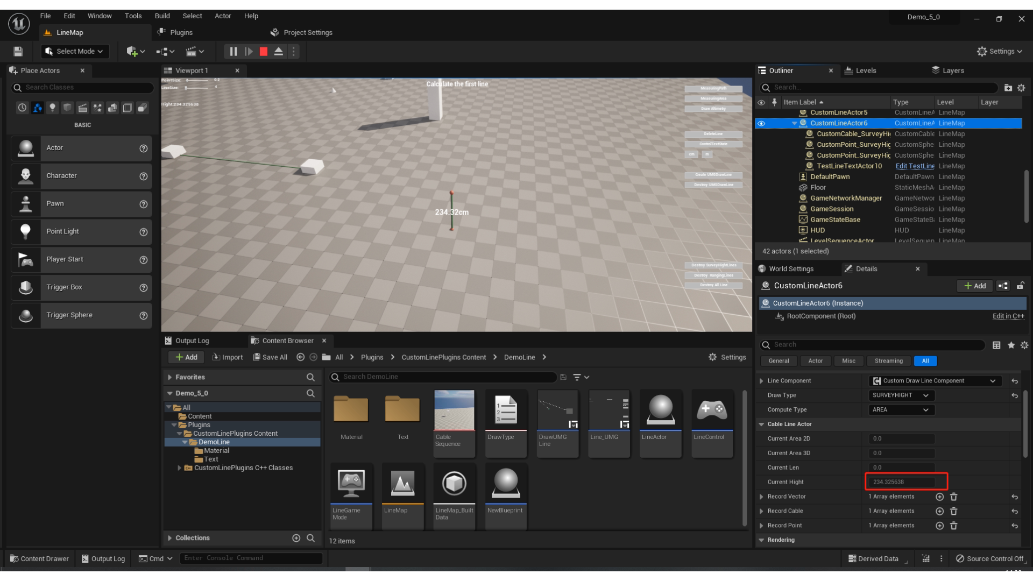
Task: Stop the play session with red square
Action: click(264, 52)
